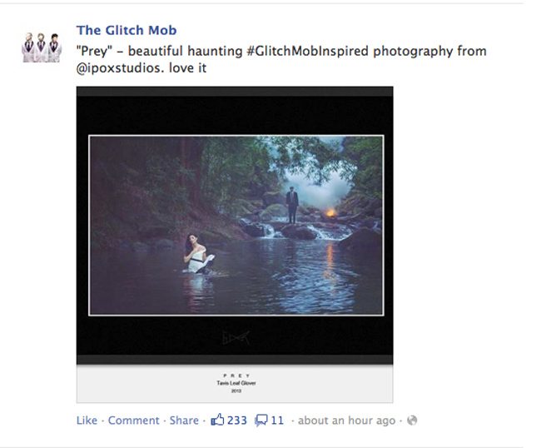Click the Tavis Leaf Glover credit text
Viewport: 541px width, 448px height.
pos(236,383)
